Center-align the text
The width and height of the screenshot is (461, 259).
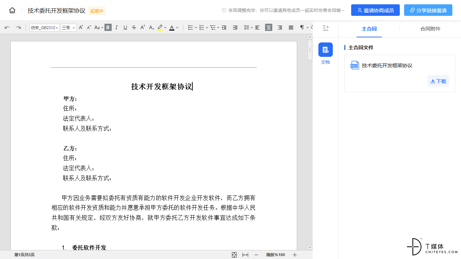[269, 27]
